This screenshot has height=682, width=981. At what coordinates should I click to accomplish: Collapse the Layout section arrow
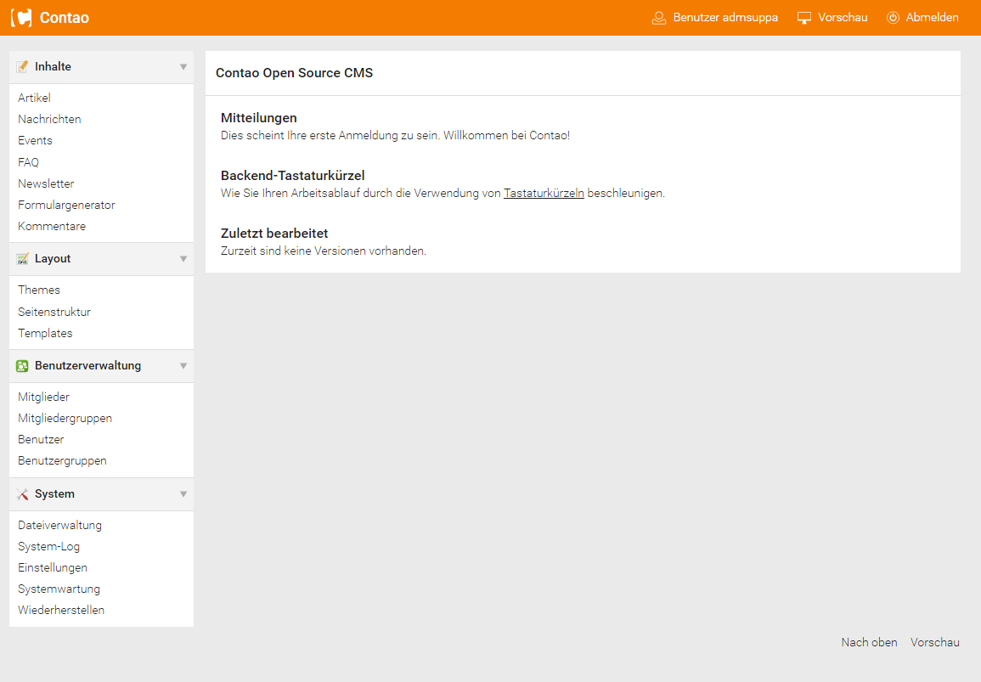pyautogui.click(x=183, y=259)
